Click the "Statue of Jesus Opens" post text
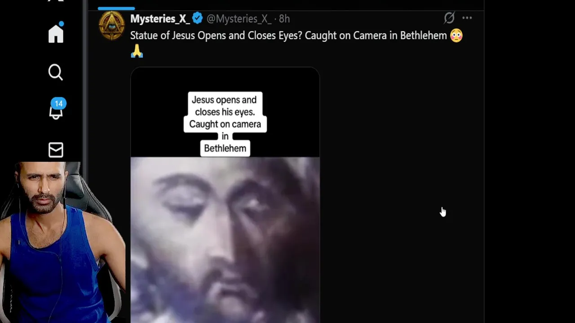575x323 pixels. pos(287,35)
